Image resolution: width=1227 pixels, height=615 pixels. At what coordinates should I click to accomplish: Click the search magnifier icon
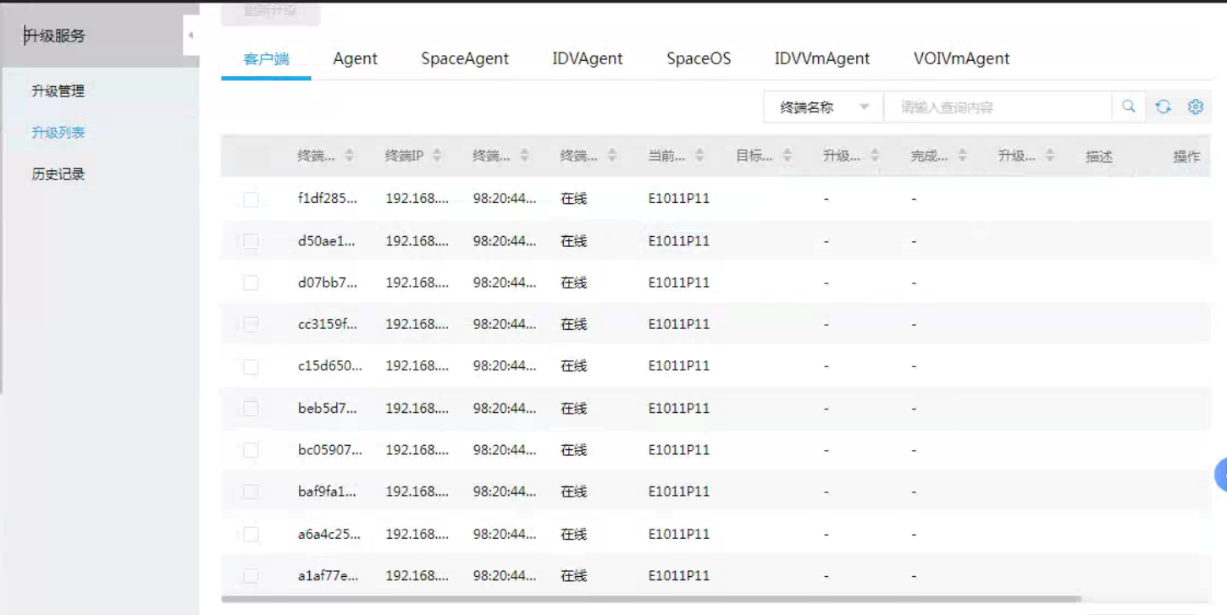[1128, 107]
